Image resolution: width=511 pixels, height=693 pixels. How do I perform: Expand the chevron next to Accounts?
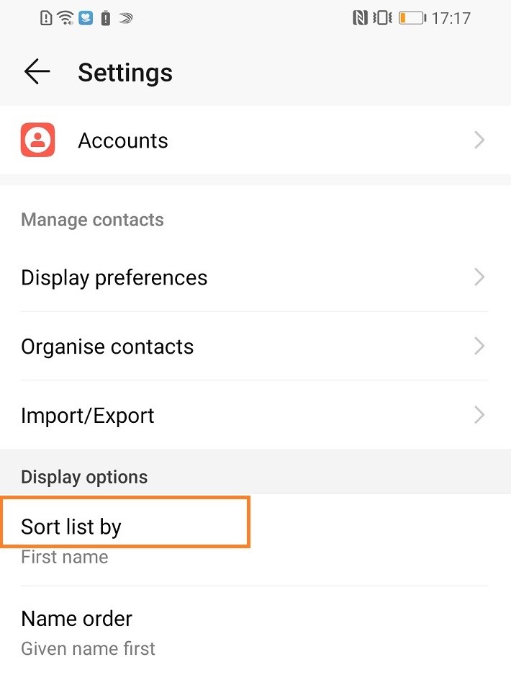pyautogui.click(x=479, y=140)
